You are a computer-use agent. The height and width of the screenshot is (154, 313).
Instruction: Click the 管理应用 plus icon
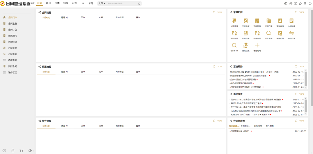pos(257,45)
